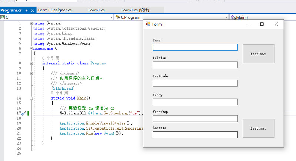This screenshot has width=296, height=161.
Task: Click the Postcode input field in Form1
Action: [195, 83]
